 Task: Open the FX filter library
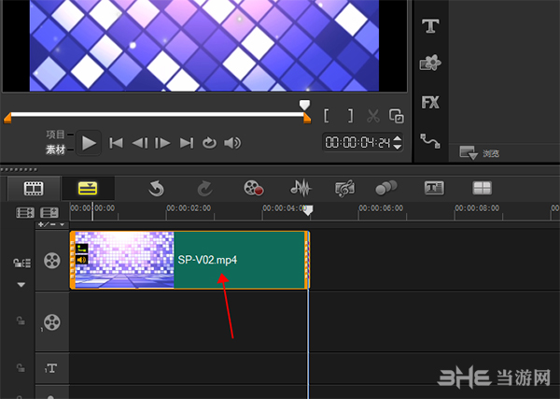(x=430, y=102)
